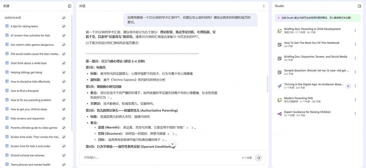This screenshot has height=168, width=366.
Task: Open citation 2 after the Warmth bullet
Action: tap(187, 128)
